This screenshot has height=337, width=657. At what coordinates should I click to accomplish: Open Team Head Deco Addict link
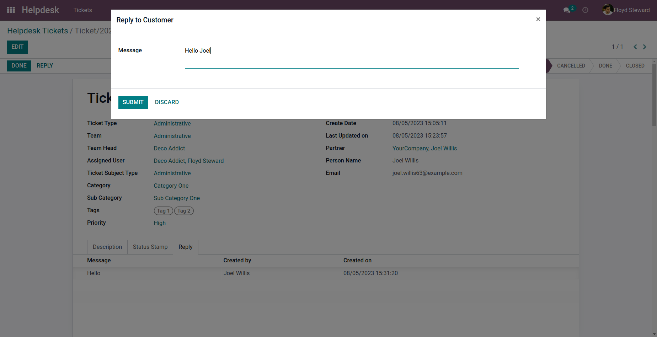[x=169, y=149]
